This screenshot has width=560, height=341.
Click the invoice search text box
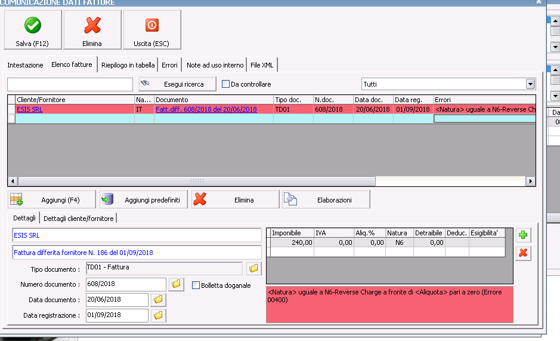point(70,84)
